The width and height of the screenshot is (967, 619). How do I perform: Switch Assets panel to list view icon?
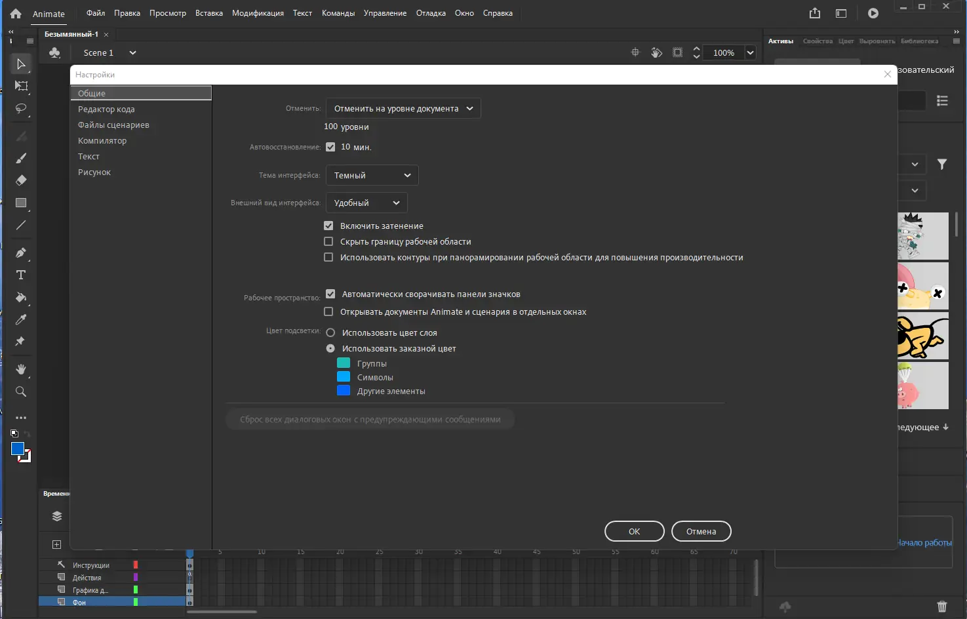942,101
